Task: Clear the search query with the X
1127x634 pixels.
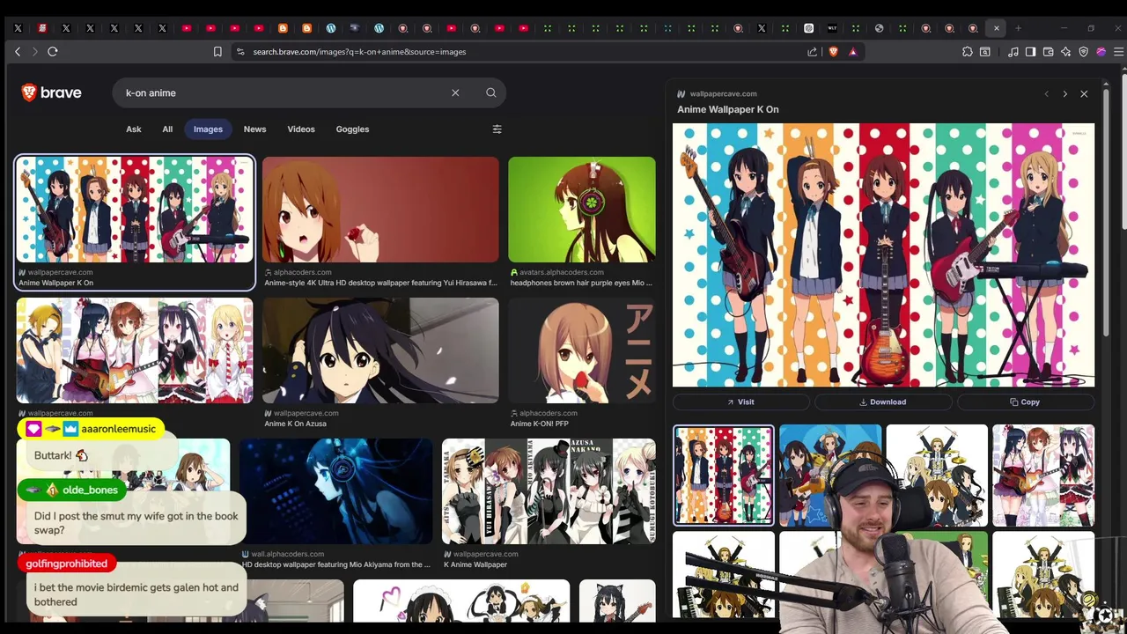Action: (x=455, y=92)
